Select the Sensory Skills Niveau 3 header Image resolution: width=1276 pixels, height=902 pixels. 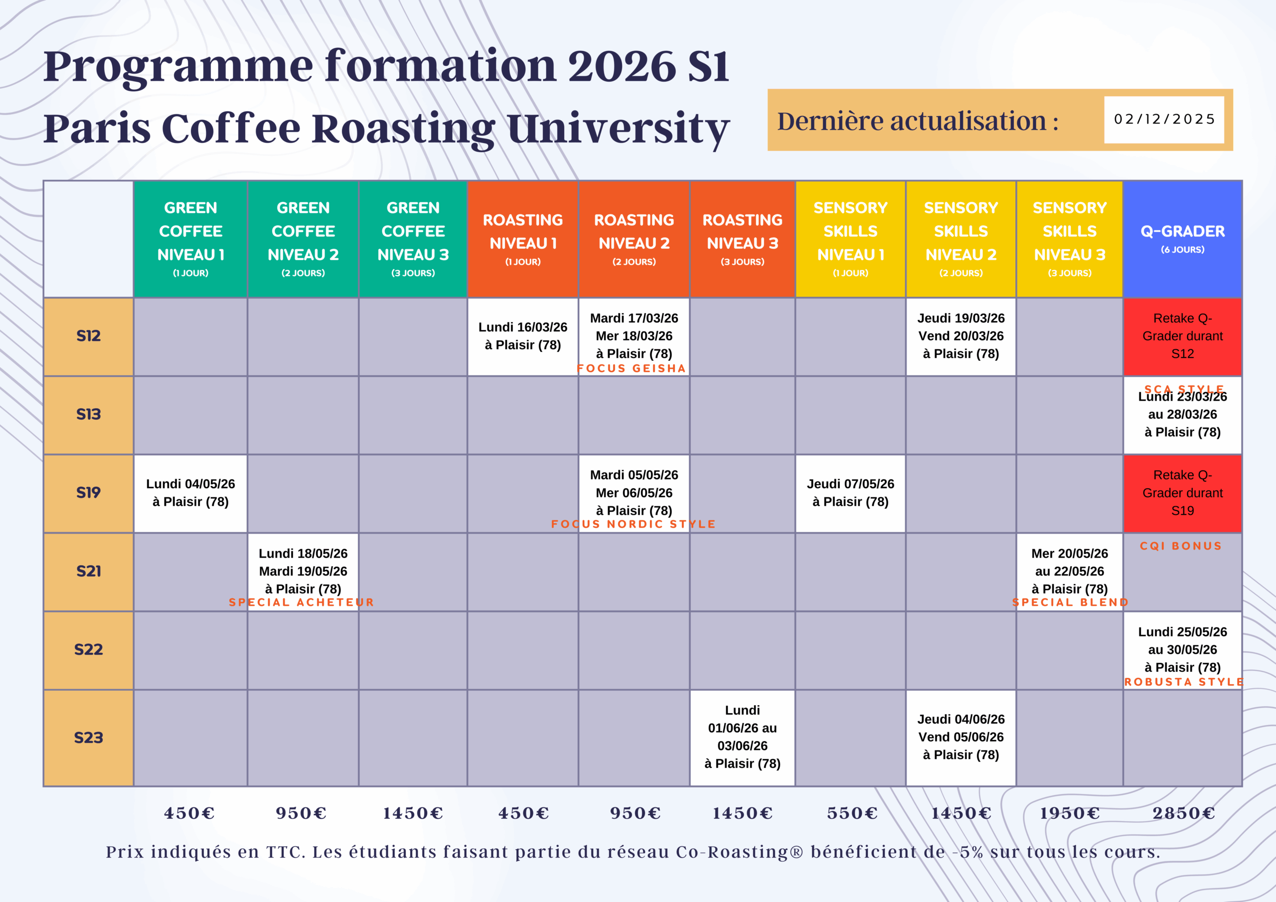point(1069,239)
